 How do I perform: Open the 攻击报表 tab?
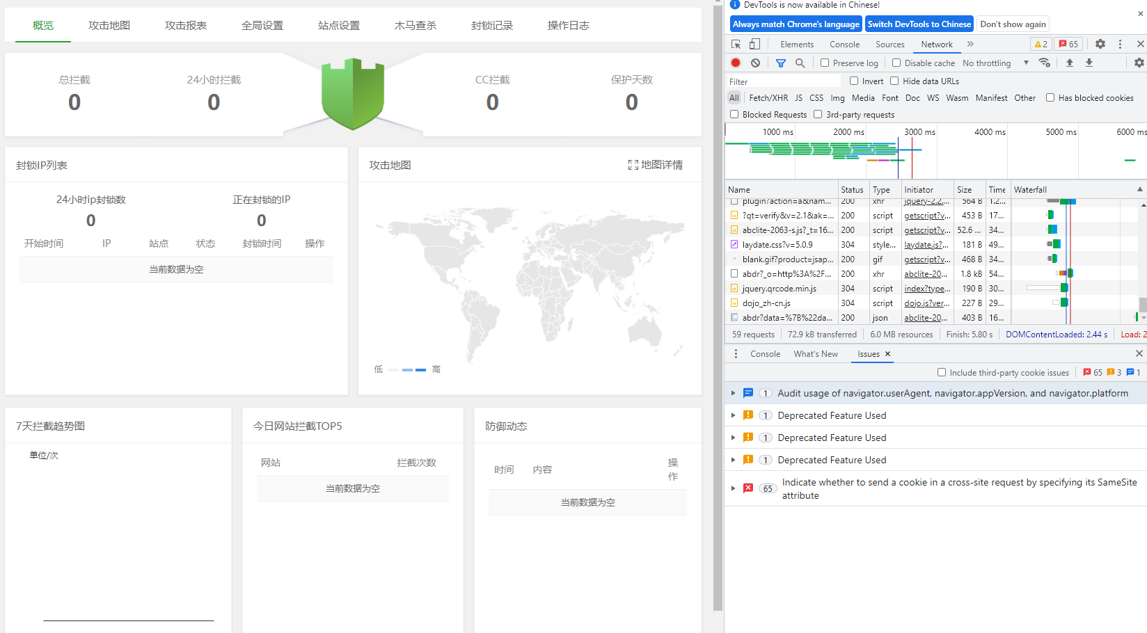pos(186,25)
